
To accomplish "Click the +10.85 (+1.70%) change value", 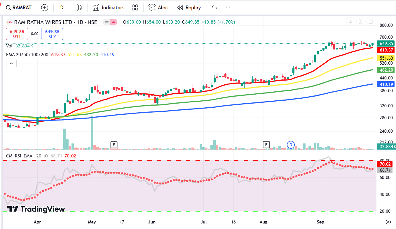I will [x=218, y=22].
